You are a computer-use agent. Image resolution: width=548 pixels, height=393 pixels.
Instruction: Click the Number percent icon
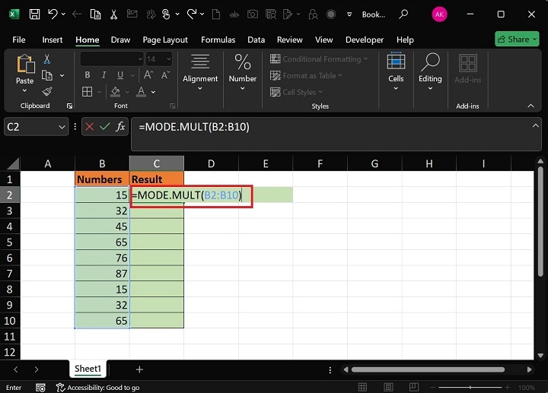pyautogui.click(x=243, y=62)
